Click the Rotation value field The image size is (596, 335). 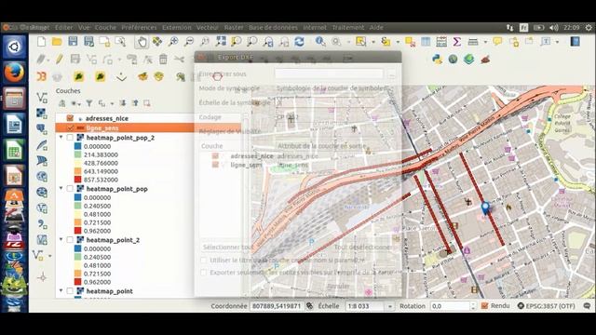click(450, 306)
